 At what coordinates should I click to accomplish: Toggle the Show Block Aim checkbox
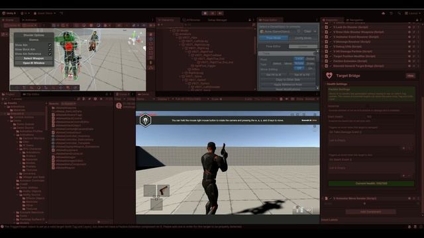[x=50, y=50]
